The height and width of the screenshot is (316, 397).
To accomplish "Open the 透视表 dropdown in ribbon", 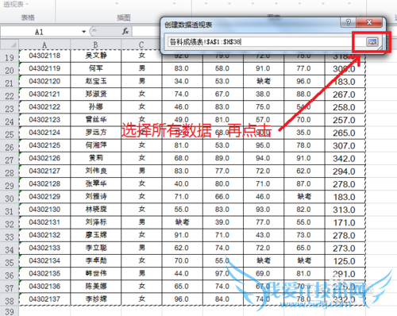I will pyautogui.click(x=16, y=5).
